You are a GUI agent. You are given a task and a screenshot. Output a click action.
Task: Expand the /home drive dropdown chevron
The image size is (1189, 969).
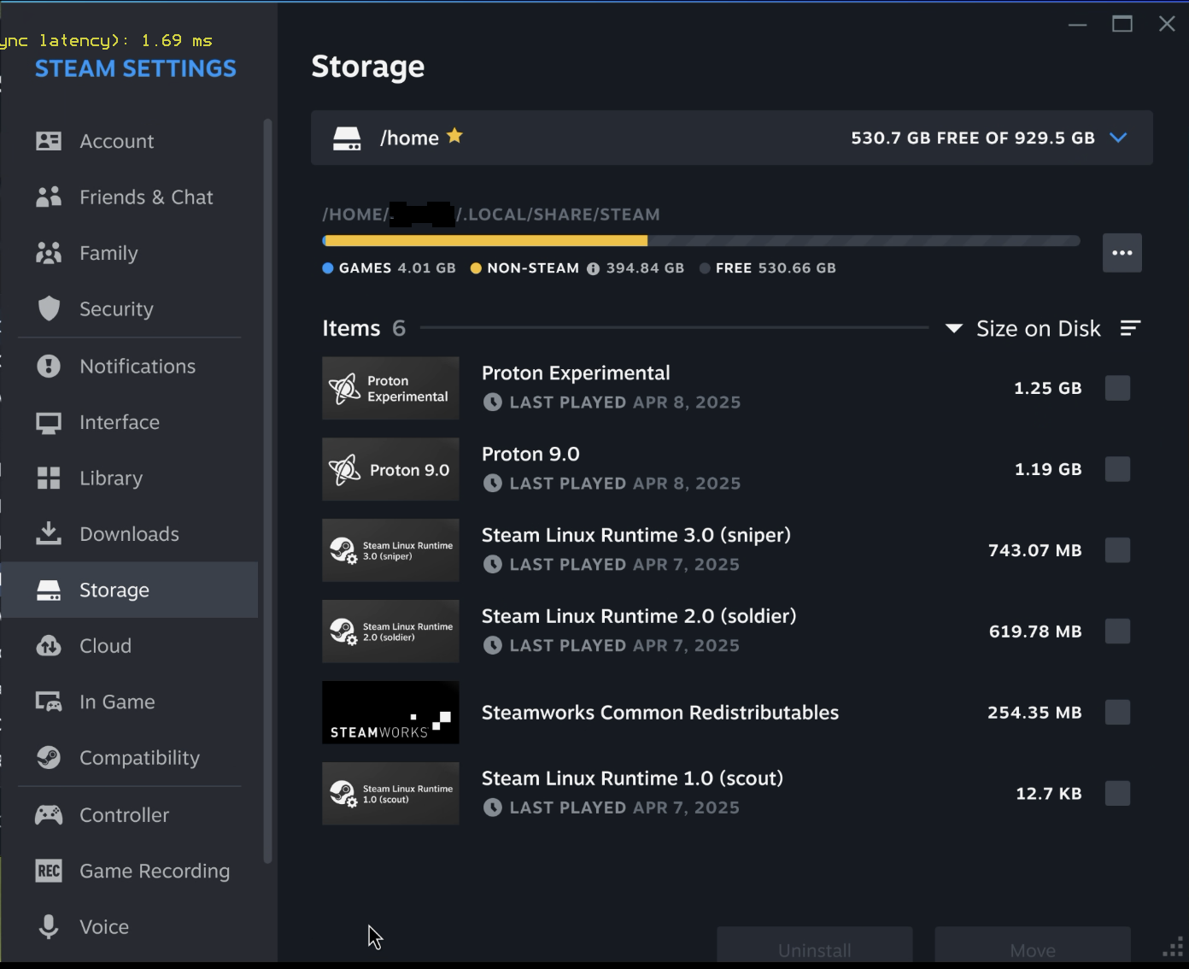(1118, 138)
